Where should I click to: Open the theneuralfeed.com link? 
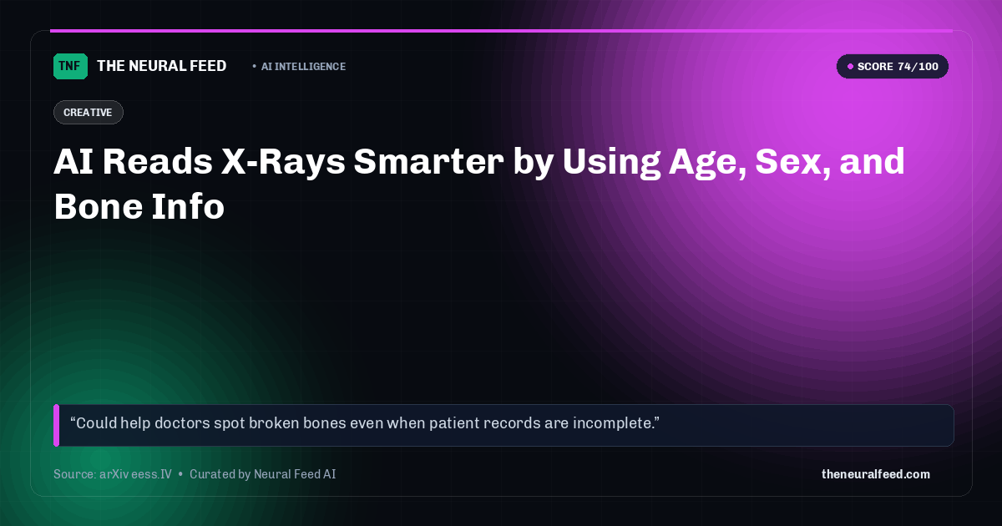click(875, 474)
